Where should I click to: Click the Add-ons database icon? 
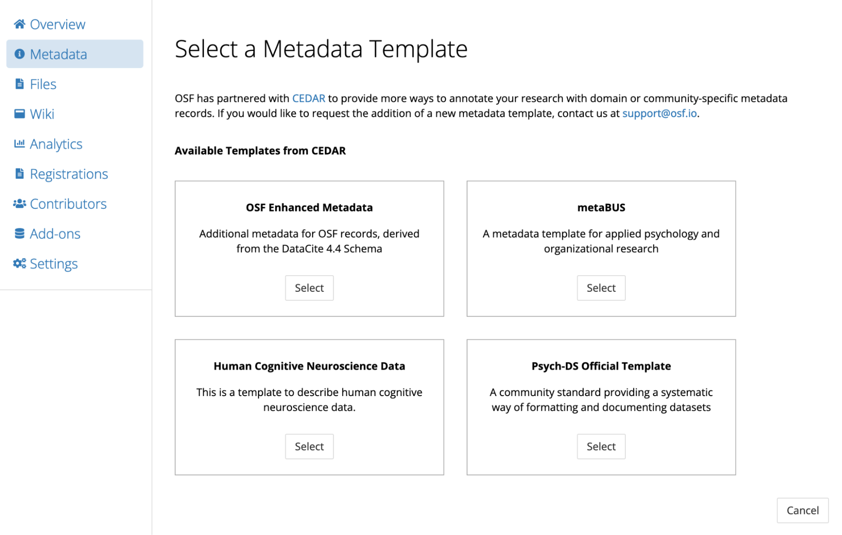click(19, 234)
